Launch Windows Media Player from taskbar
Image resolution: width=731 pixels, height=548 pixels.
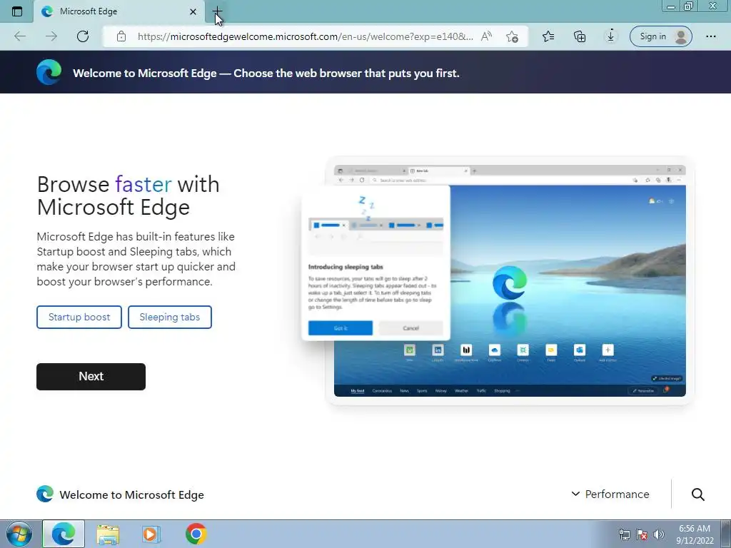(x=151, y=534)
